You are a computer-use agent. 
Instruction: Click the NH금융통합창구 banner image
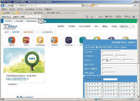(x=24, y=61)
